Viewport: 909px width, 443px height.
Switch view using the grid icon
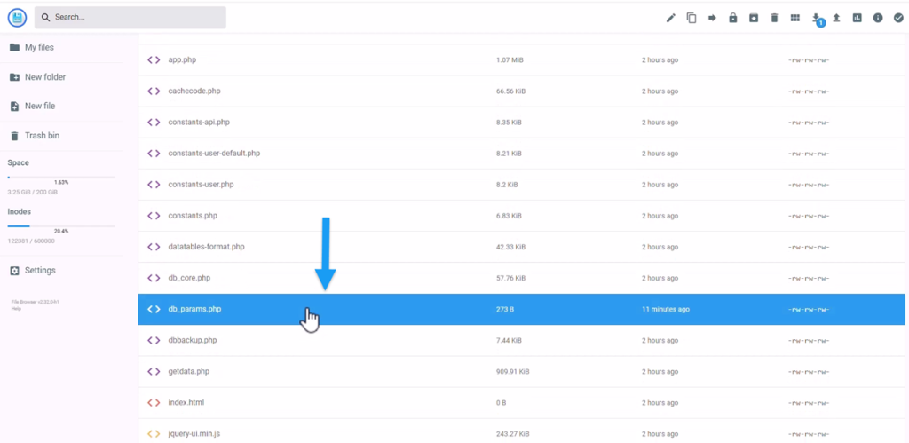pos(794,18)
